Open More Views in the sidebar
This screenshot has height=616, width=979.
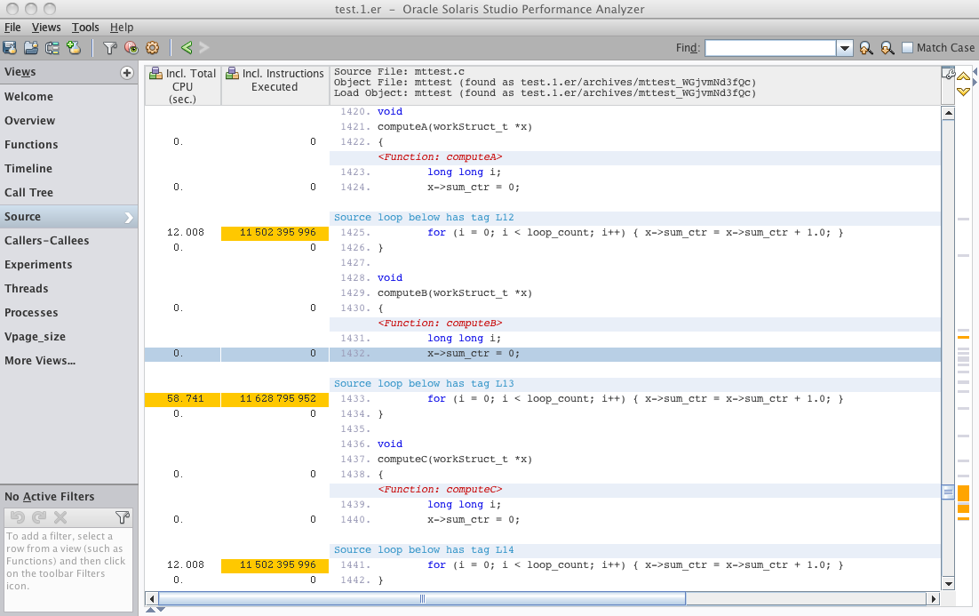point(39,361)
